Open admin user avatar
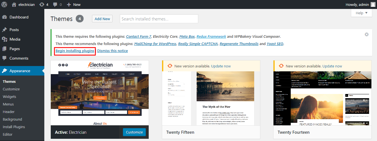The height and width of the screenshot is (141, 377). pyautogui.click(x=372, y=4)
